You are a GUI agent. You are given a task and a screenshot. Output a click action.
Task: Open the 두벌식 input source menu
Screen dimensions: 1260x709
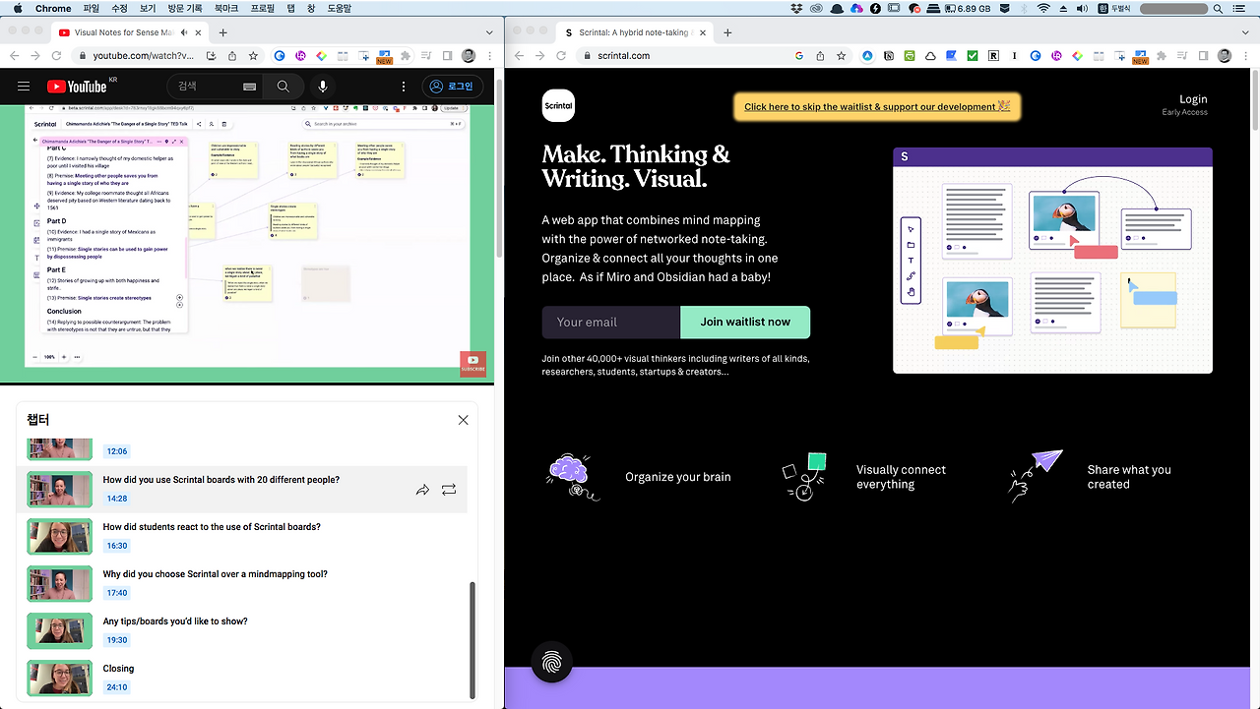1113,8
